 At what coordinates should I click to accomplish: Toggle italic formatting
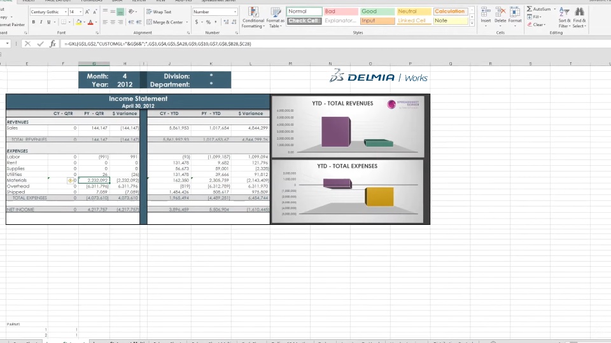tap(41, 22)
